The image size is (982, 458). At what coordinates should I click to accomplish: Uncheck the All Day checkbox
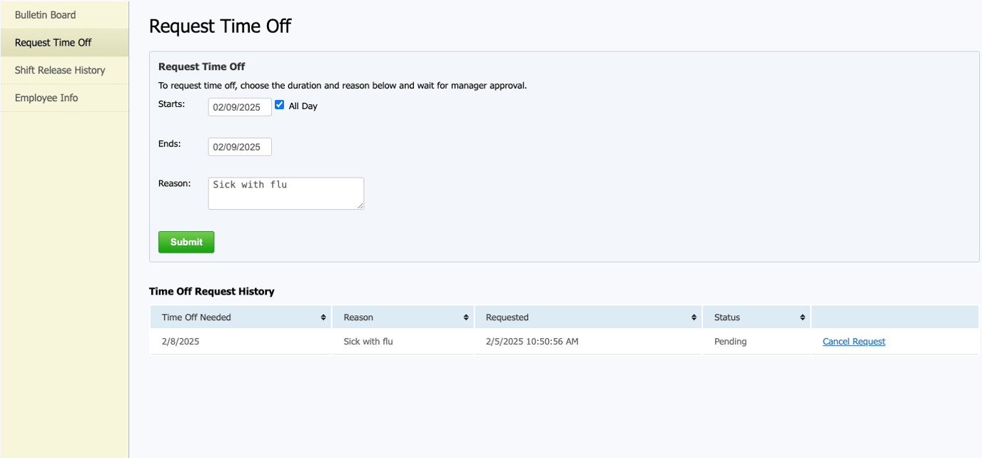coord(280,105)
